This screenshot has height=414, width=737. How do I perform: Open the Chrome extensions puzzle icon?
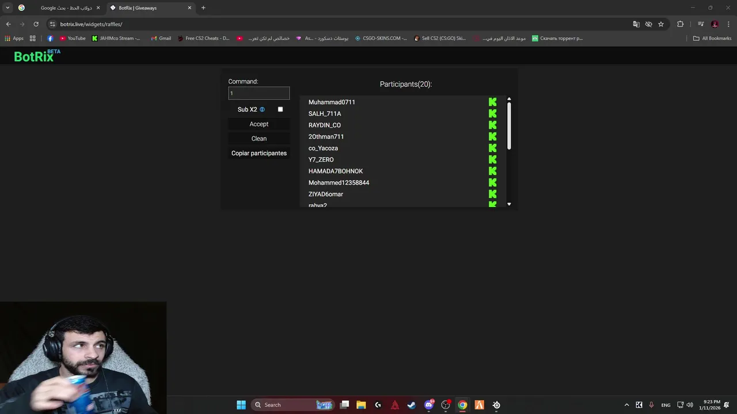681,24
